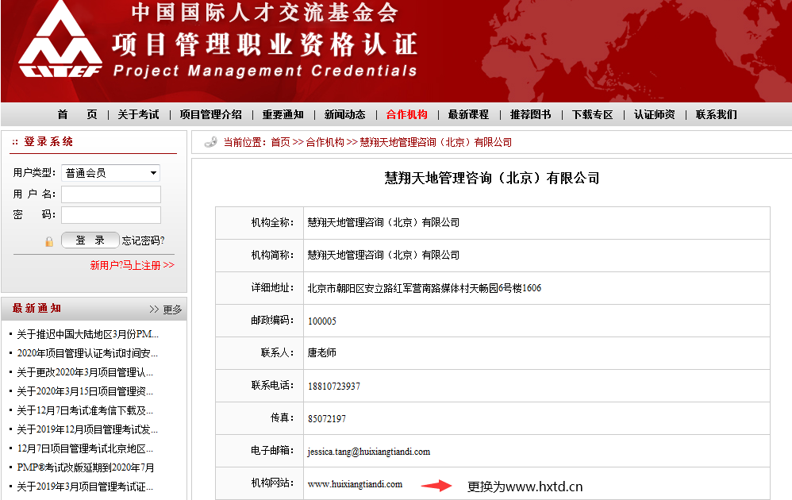Click the 用户名 input field

coord(110,194)
